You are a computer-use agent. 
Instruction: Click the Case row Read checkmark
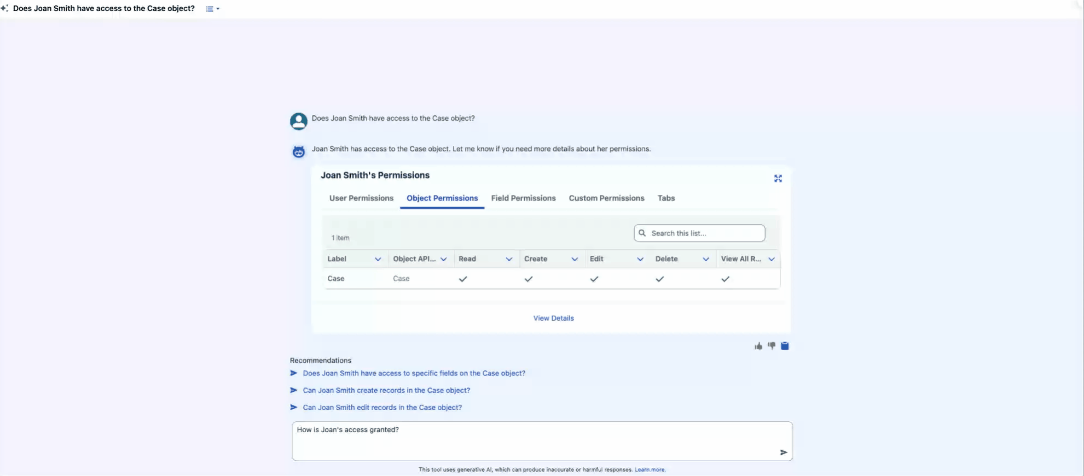(463, 279)
